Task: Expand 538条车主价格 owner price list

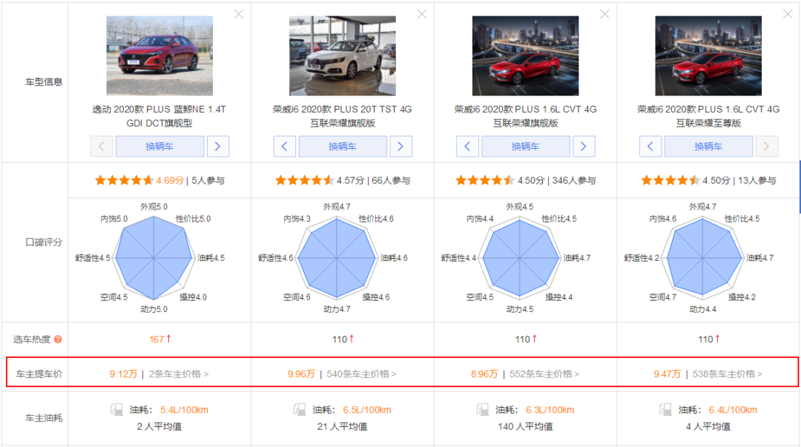Action: 727,374
